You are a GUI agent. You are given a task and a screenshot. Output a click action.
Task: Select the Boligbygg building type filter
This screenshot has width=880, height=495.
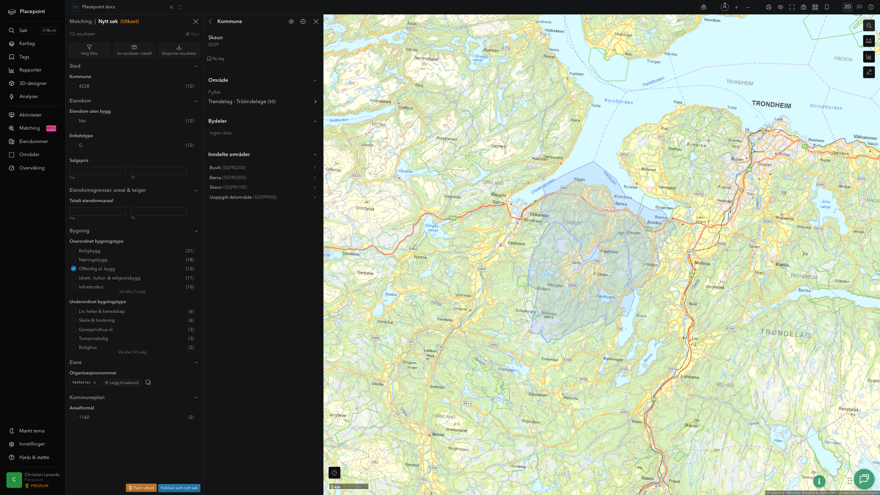coord(74,251)
